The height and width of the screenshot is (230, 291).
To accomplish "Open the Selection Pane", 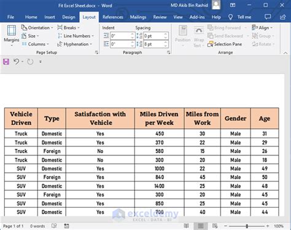I will (x=225, y=44).
